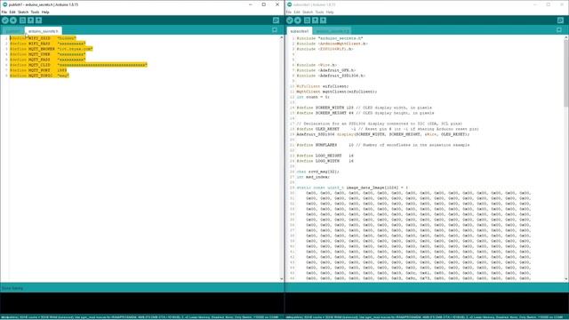Click scroll-down arrow in publish1 editor

(282, 278)
